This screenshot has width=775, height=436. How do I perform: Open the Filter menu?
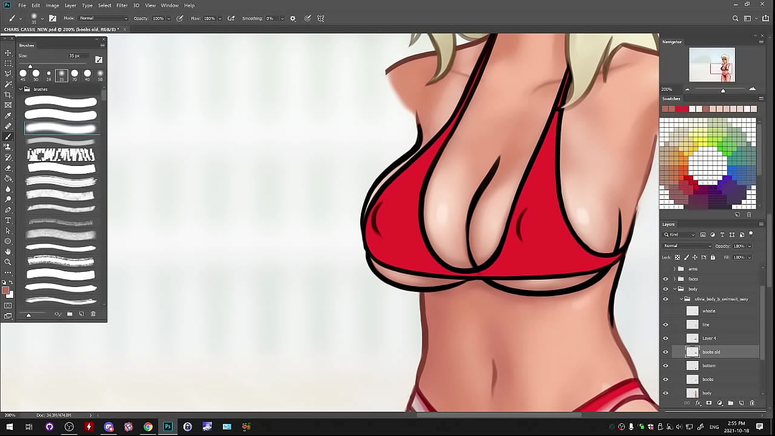[122, 5]
